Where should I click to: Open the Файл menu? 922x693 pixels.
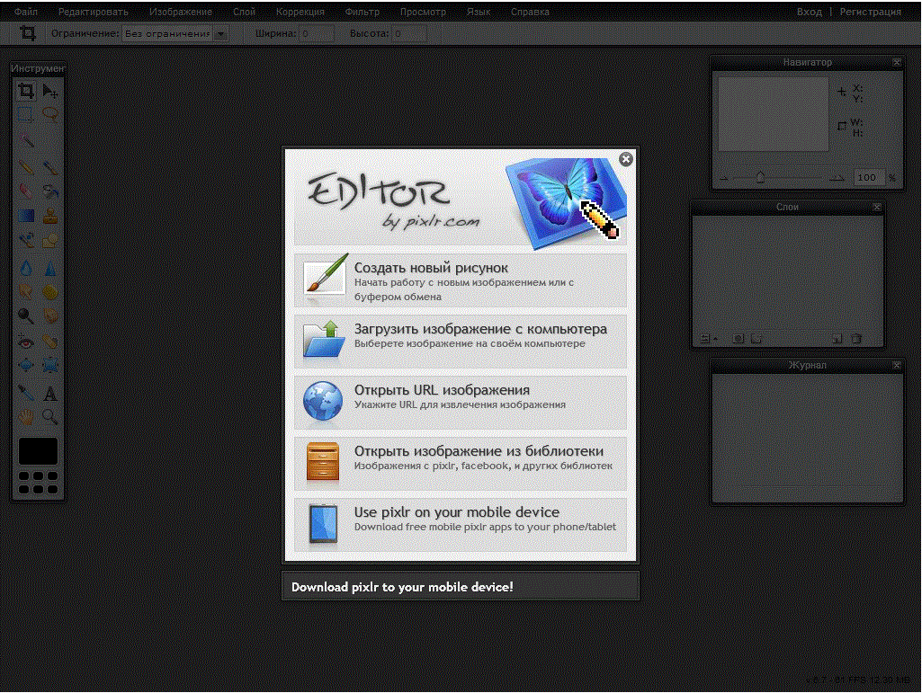pos(26,11)
